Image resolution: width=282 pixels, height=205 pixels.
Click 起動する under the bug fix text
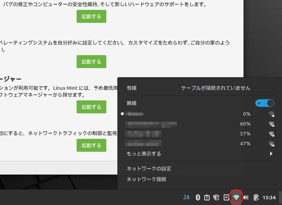pyautogui.click(x=91, y=16)
